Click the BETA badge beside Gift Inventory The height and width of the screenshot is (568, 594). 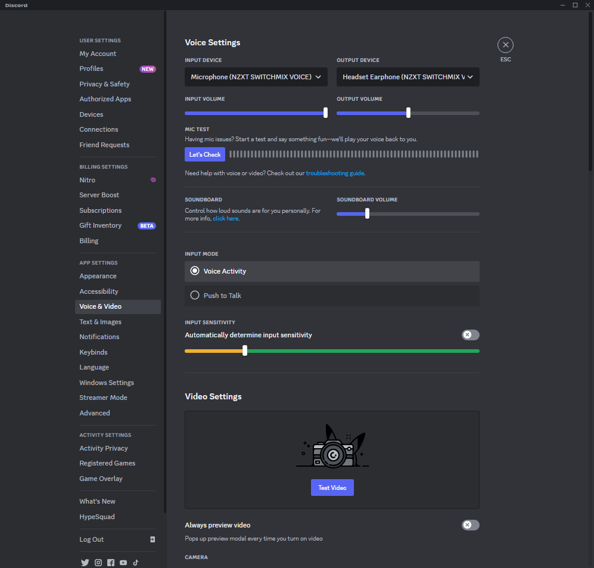coord(147,226)
